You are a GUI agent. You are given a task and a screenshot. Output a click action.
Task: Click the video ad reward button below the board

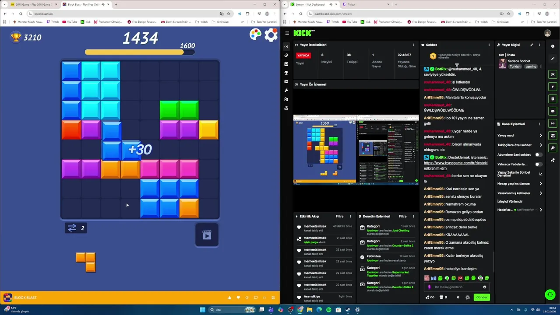point(207,235)
